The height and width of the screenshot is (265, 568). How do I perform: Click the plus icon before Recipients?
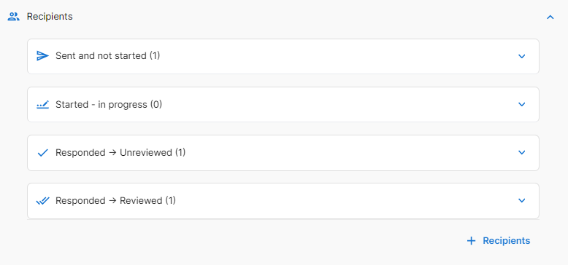tap(471, 241)
